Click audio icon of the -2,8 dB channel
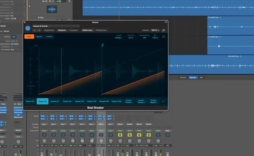The height and width of the screenshot is (156, 254). tap(101, 135)
